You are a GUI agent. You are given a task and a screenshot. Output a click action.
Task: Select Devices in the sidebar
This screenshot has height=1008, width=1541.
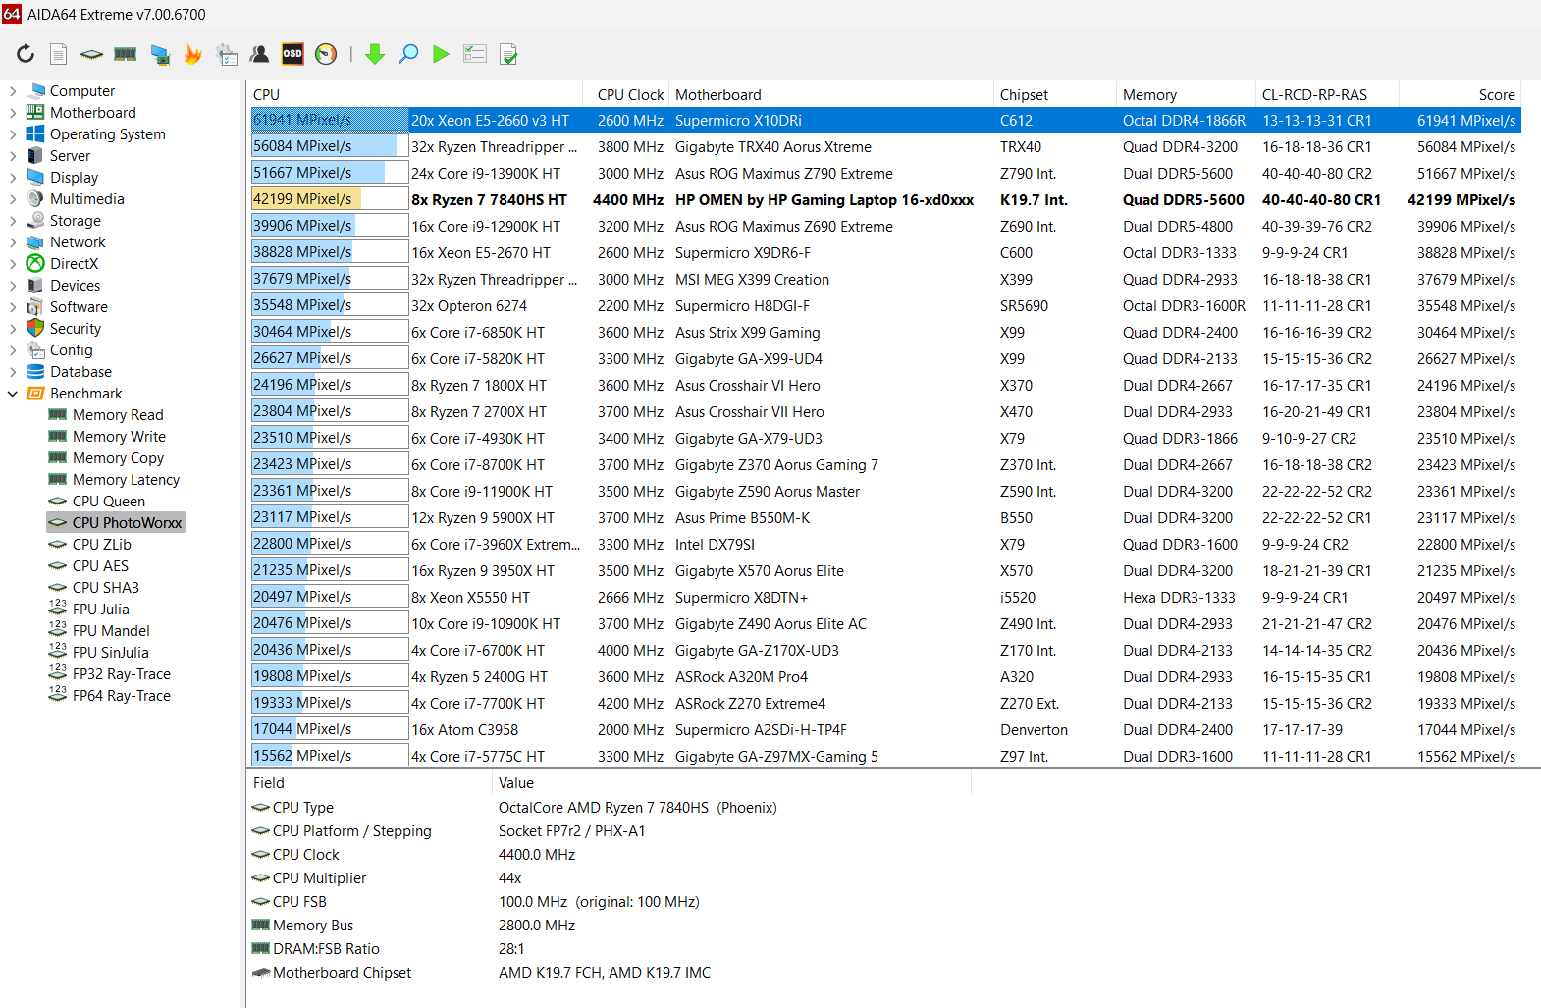pos(75,286)
